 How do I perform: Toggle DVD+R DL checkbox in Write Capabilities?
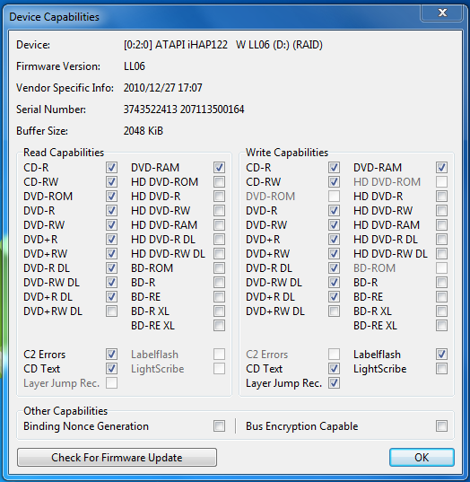(x=334, y=296)
